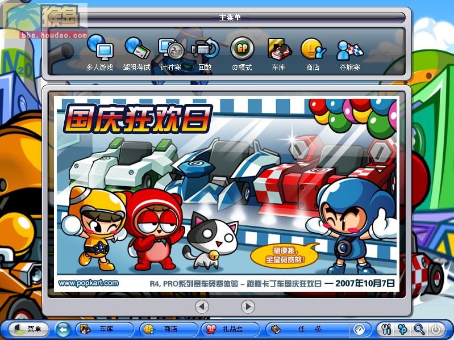The width and height of the screenshot is (454, 340).
Task: Open the 回放 replay viewer
Action: tap(205, 54)
